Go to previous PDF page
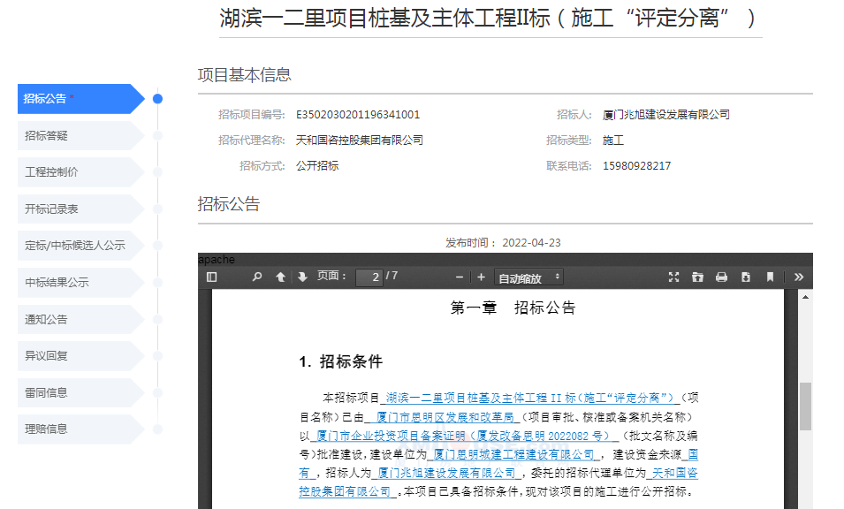This screenshot has width=844, height=509. [280, 277]
